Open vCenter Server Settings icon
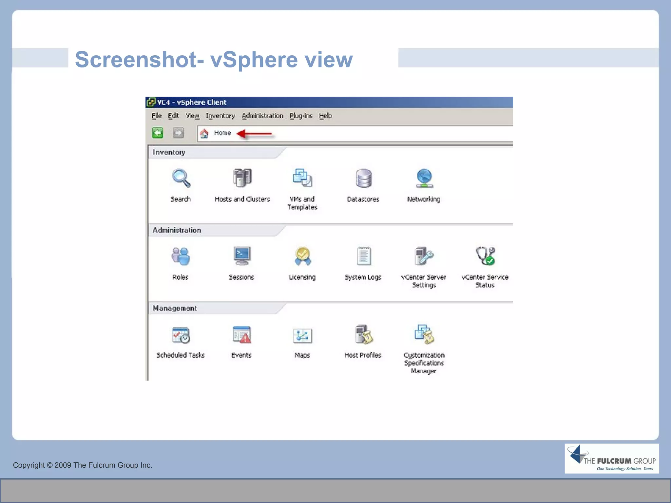 [424, 256]
